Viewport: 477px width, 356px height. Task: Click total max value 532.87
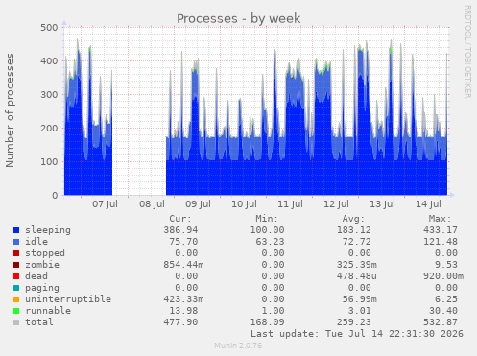[441, 322]
